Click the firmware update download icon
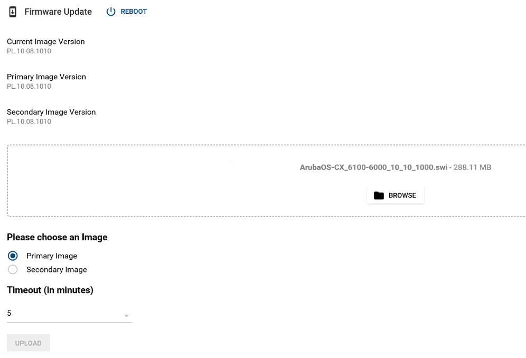This screenshot has width=526, height=358. [x=13, y=12]
